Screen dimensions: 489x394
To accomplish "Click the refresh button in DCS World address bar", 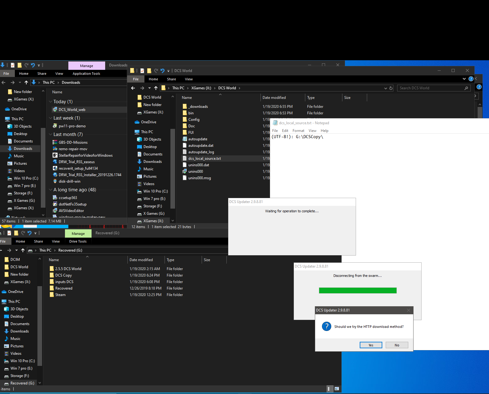I will click(391, 88).
